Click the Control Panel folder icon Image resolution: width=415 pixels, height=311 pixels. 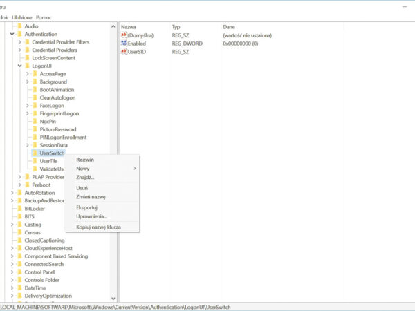(19, 272)
